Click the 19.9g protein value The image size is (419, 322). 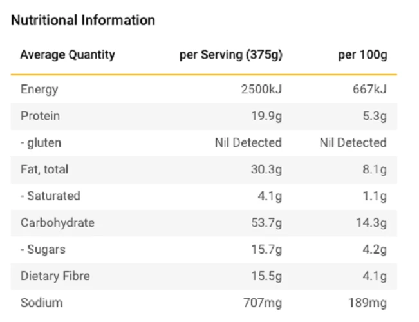[266, 116]
